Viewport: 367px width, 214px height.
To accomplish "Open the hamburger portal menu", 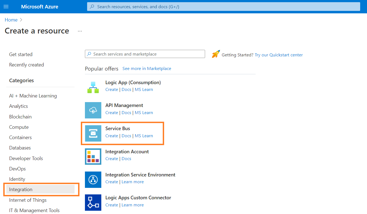I will (6, 7).
